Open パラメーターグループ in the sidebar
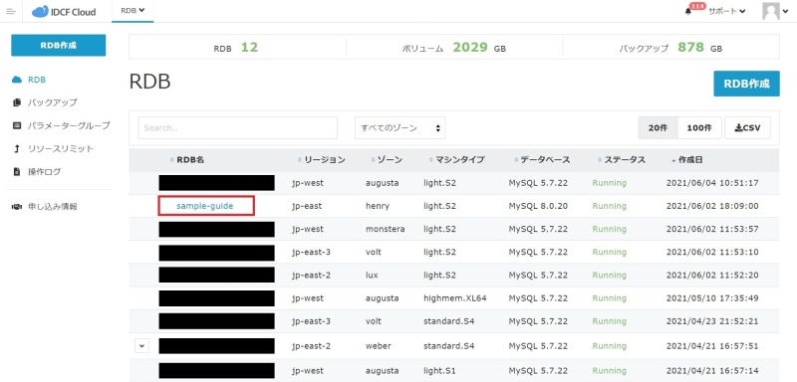Image resolution: width=797 pixels, height=382 pixels. pyautogui.click(x=69, y=125)
